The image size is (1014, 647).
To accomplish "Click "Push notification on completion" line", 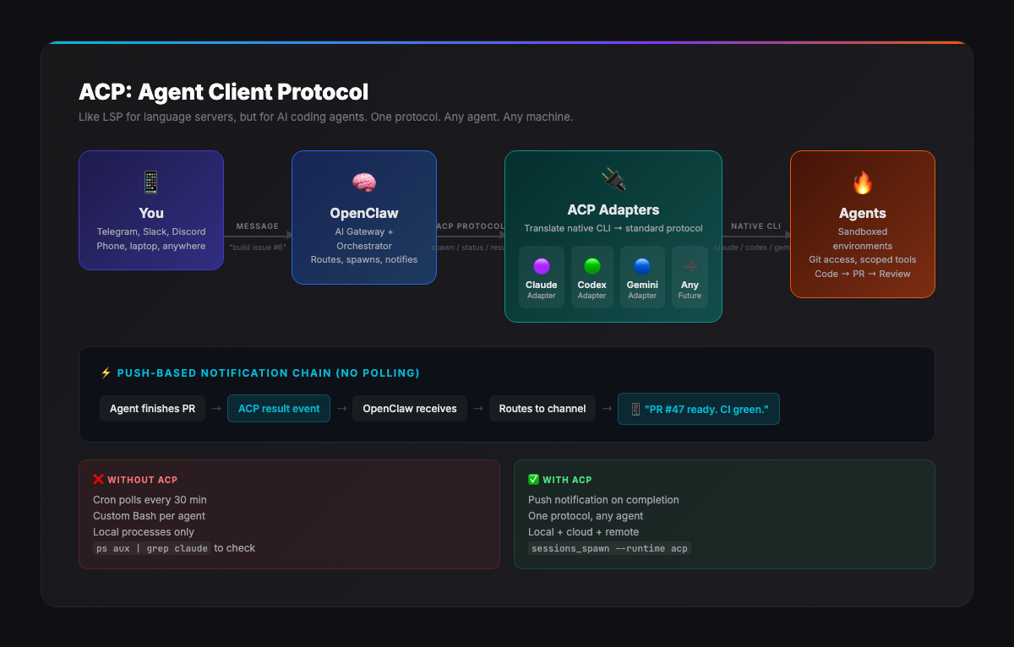I will click(603, 500).
